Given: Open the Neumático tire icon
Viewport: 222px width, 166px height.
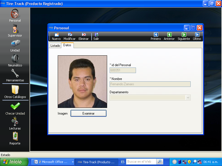Looking at the screenshot, I should [15, 59].
